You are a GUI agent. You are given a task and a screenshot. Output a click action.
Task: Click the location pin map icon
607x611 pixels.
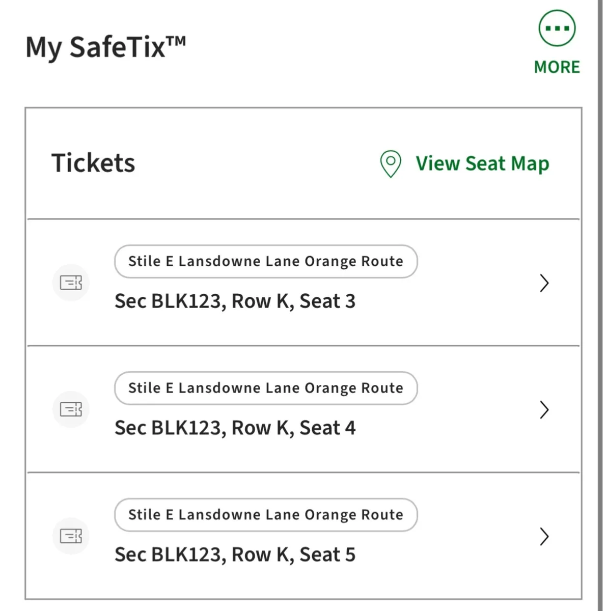click(391, 164)
